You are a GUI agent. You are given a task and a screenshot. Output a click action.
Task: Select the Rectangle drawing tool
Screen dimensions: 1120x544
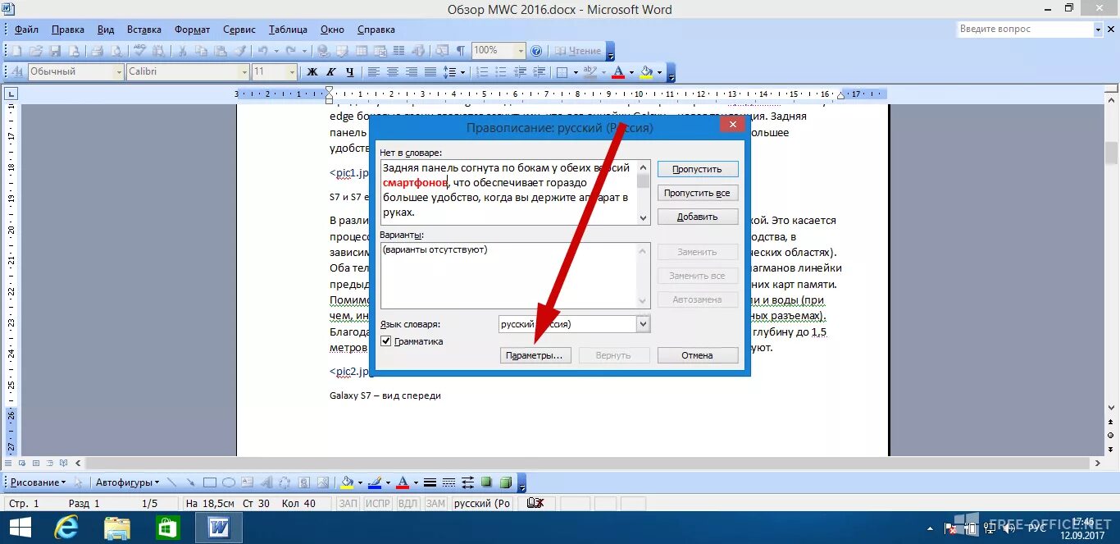210,482
